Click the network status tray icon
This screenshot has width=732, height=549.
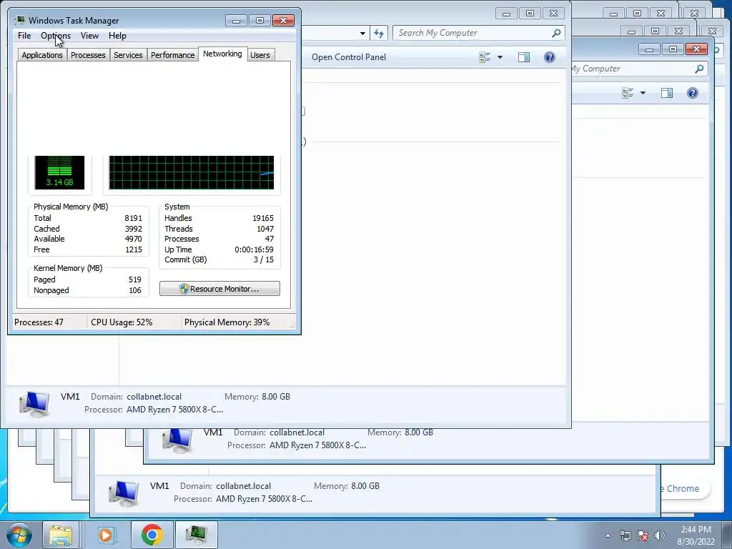625,535
